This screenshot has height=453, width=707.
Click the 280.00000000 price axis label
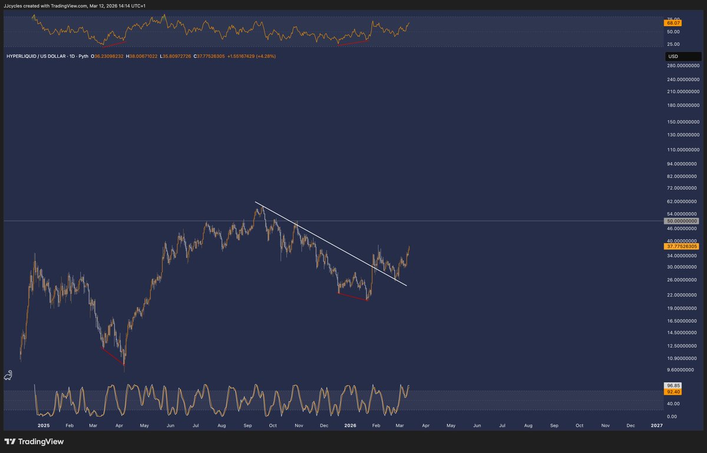pyautogui.click(x=683, y=65)
